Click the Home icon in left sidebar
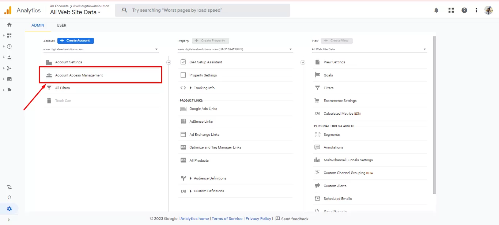This screenshot has height=225, width=499. click(x=9, y=25)
